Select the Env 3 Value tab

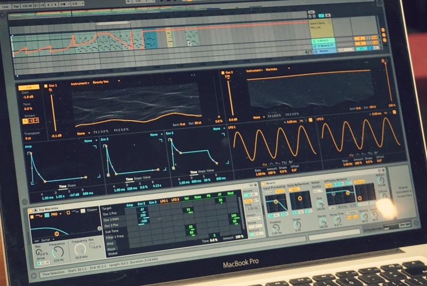click(210, 170)
